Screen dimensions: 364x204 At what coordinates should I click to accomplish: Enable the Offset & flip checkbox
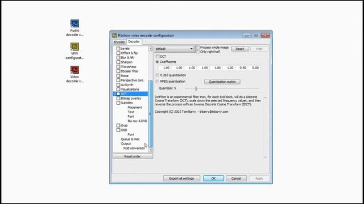118,53
